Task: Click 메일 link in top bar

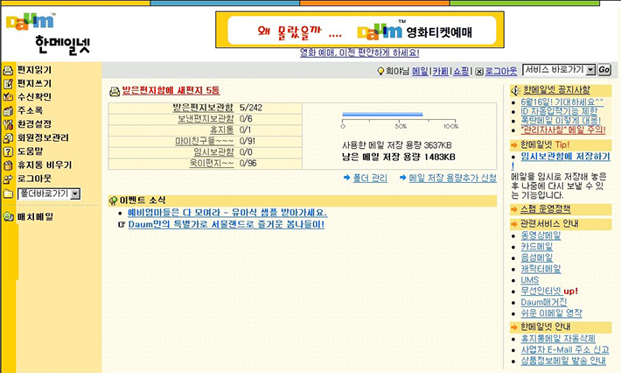Action: pos(420,71)
